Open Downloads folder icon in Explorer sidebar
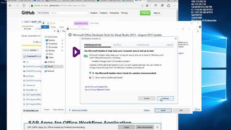The height and width of the screenshot is (130, 231). coord(47,44)
